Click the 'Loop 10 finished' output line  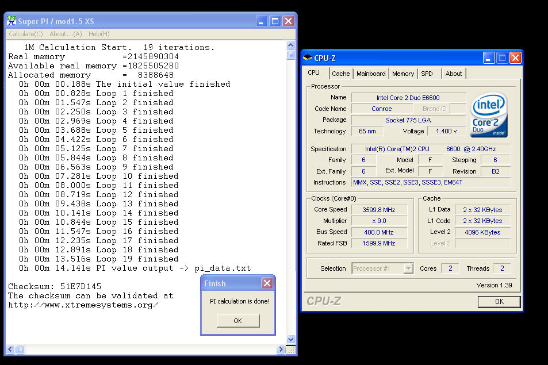(98, 176)
